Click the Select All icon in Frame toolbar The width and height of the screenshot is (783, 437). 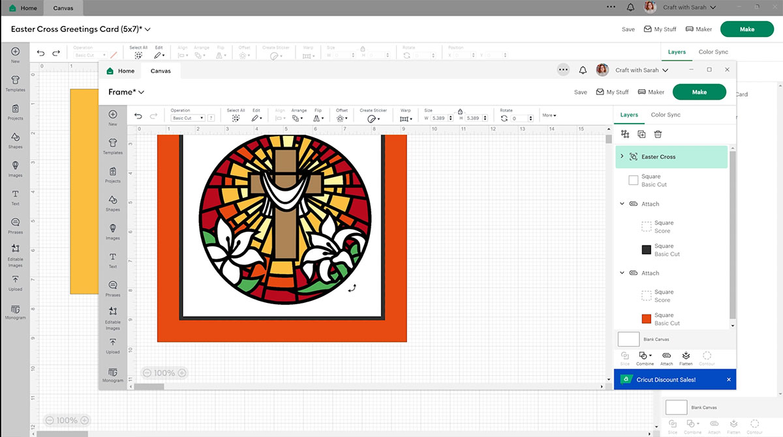[x=236, y=118]
